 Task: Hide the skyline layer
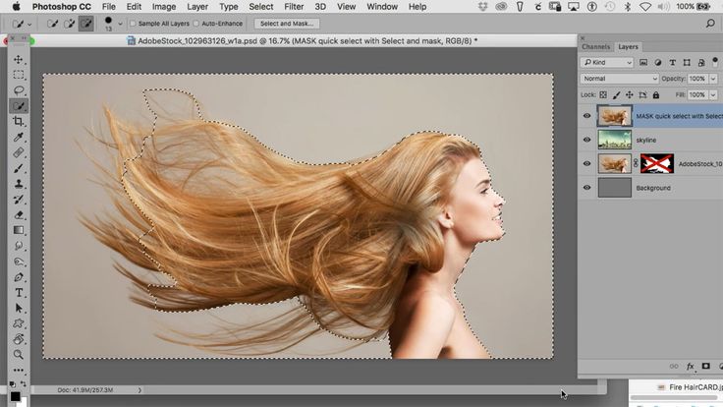pyautogui.click(x=587, y=140)
